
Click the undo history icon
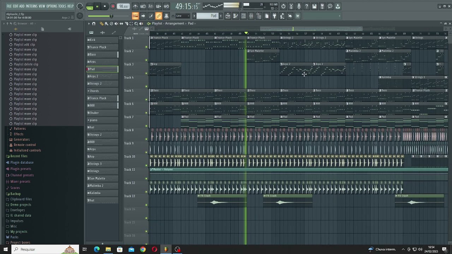pos(283,6)
